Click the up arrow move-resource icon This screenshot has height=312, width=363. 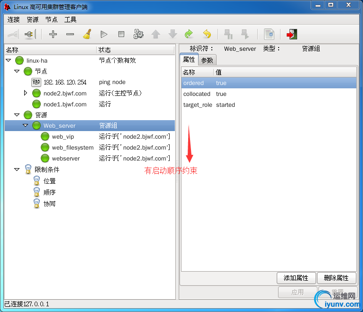click(155, 34)
